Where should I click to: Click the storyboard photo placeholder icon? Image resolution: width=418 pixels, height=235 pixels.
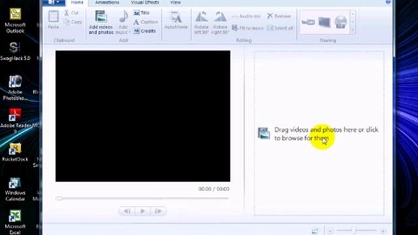click(264, 133)
